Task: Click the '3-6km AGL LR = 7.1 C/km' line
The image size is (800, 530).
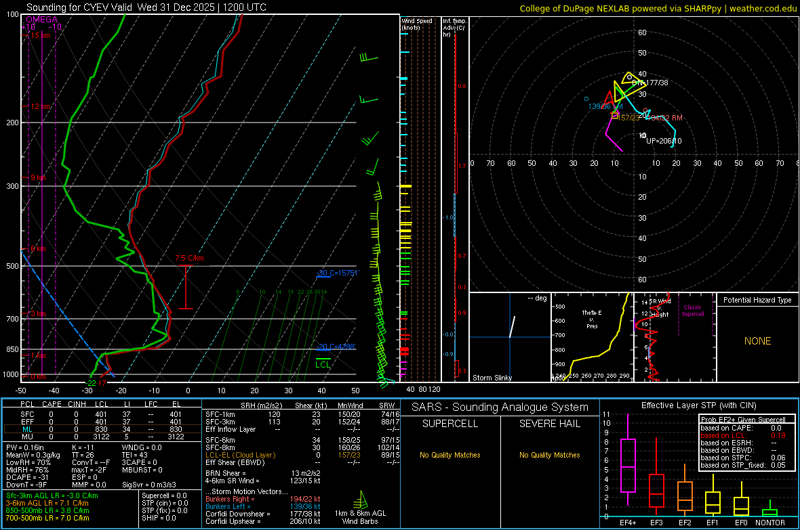Action: [47, 503]
